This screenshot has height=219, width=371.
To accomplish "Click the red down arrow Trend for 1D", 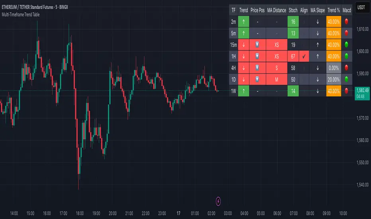I will pos(244,79).
